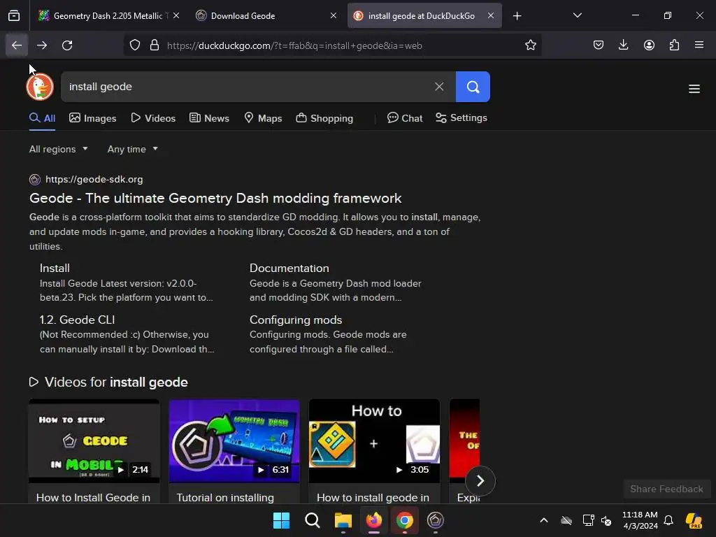The height and width of the screenshot is (537, 716).
Task: Focus the browser address bar URL
Action: [294, 45]
